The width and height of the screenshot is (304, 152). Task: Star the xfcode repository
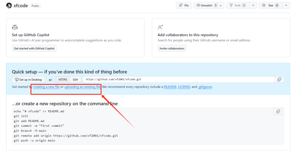pos(271,5)
